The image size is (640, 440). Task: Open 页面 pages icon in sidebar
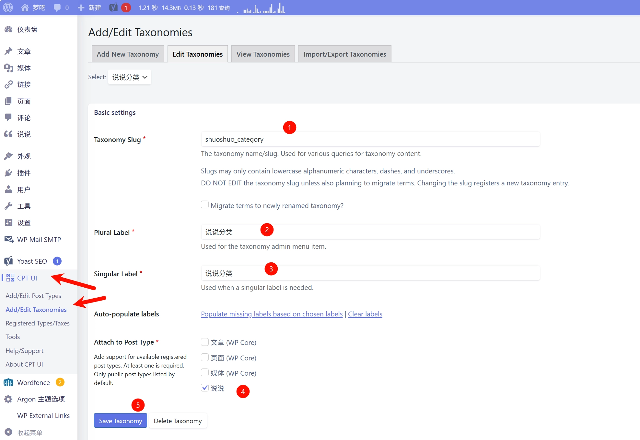pos(8,101)
